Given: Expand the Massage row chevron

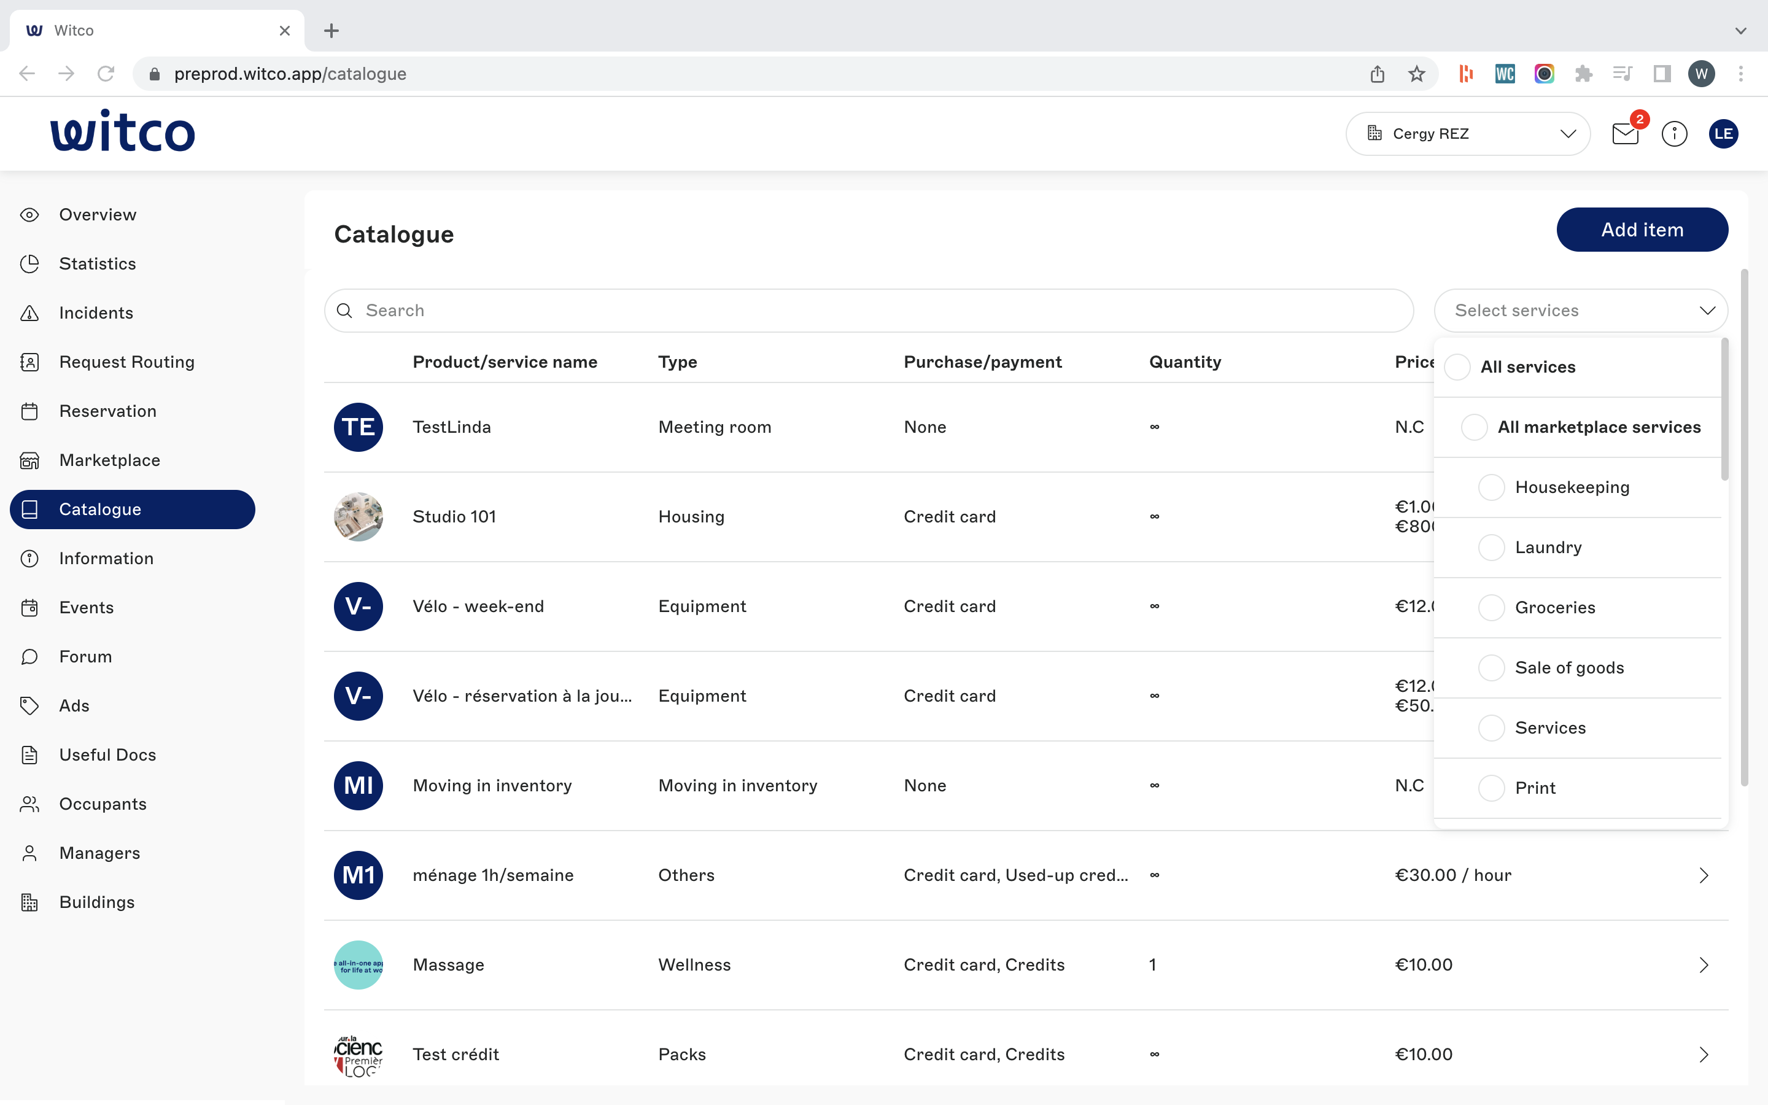Looking at the screenshot, I should point(1703,964).
